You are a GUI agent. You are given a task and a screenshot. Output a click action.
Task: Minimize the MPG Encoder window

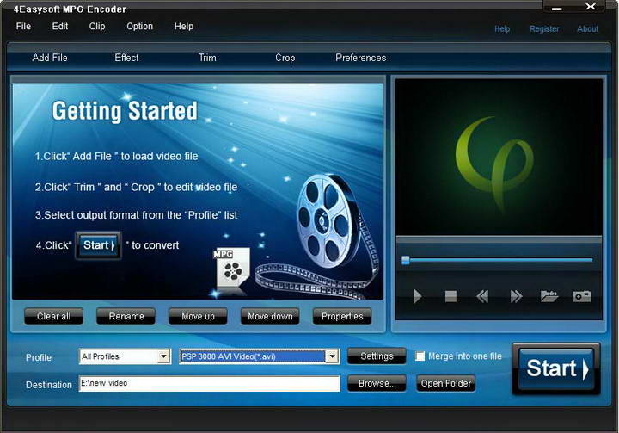coord(556,8)
